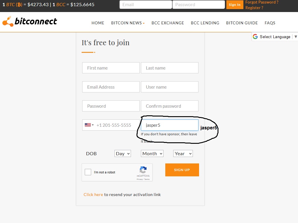This screenshot has width=298, height=223.
Task: Expand the Select Language dropdown
Action: [x=275, y=37]
